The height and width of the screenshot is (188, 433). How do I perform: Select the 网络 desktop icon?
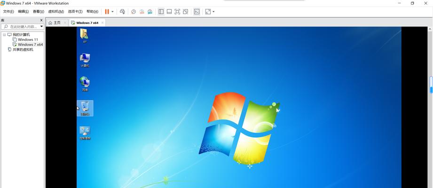click(85, 84)
